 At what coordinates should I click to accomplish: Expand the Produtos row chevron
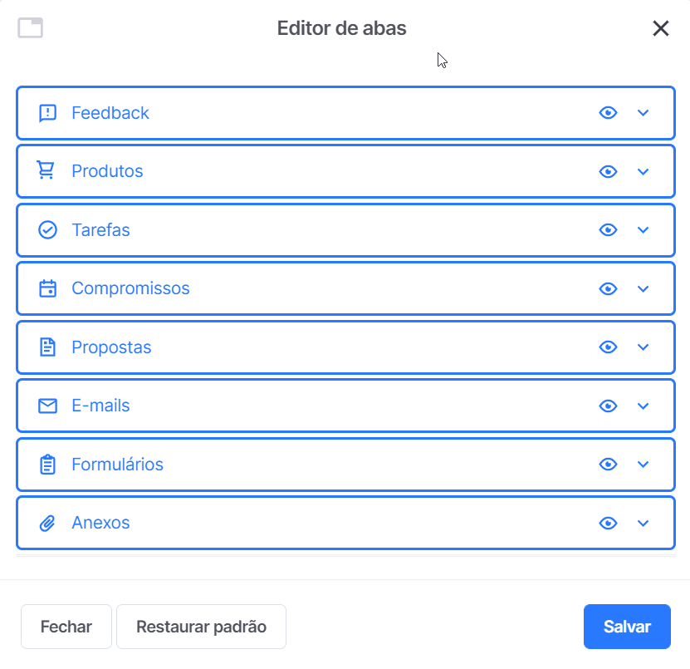pyautogui.click(x=643, y=171)
